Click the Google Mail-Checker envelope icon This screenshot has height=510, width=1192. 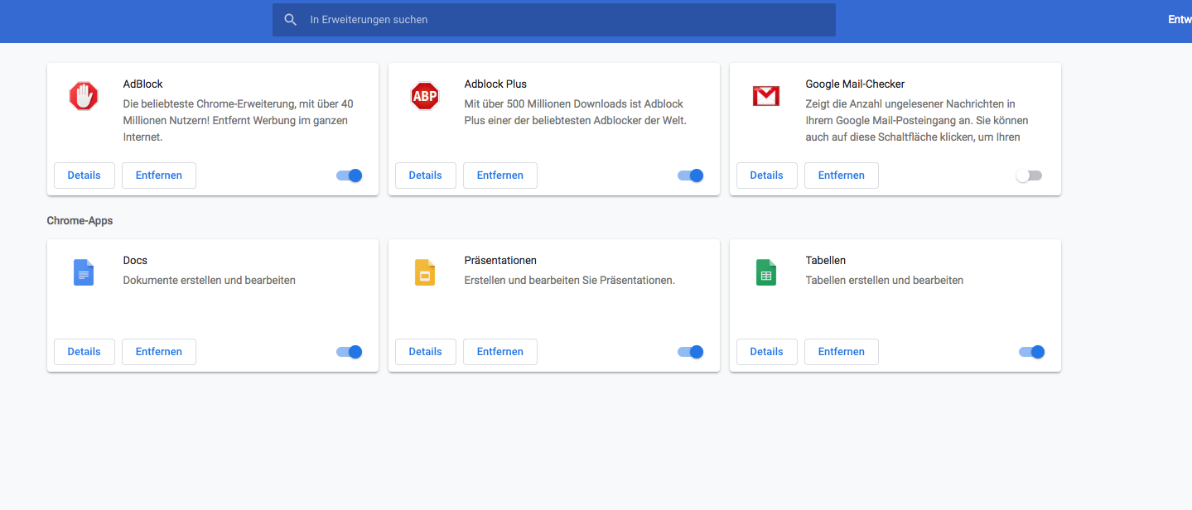pyautogui.click(x=766, y=96)
